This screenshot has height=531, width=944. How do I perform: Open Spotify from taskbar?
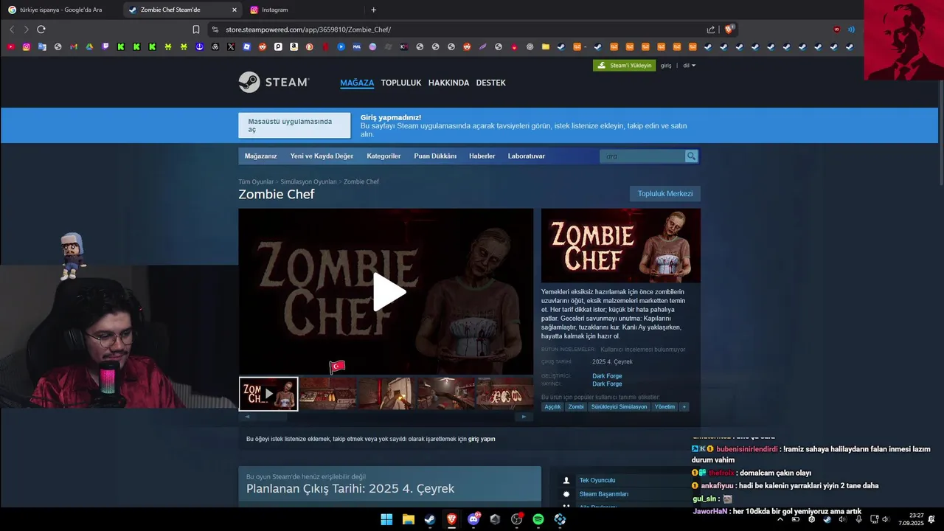click(538, 519)
